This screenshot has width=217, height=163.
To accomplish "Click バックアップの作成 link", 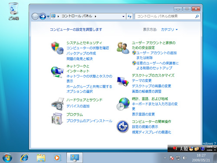I will [x=81, y=53].
